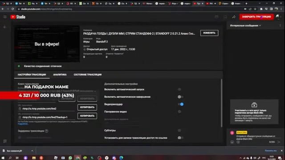The image size is (285, 160).
Task: Click the browser reload icon
Action: pyautogui.click(x=13, y=9)
